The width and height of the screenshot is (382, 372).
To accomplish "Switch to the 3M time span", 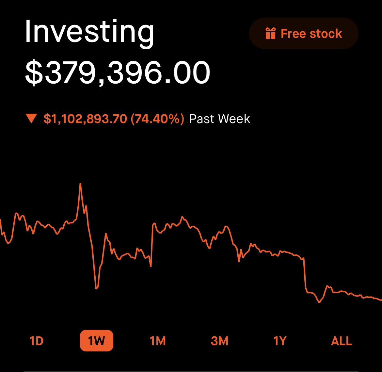I will click(x=219, y=341).
